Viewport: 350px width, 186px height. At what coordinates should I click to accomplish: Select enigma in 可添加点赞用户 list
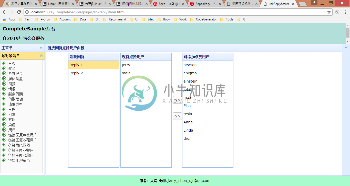[x=208, y=73]
